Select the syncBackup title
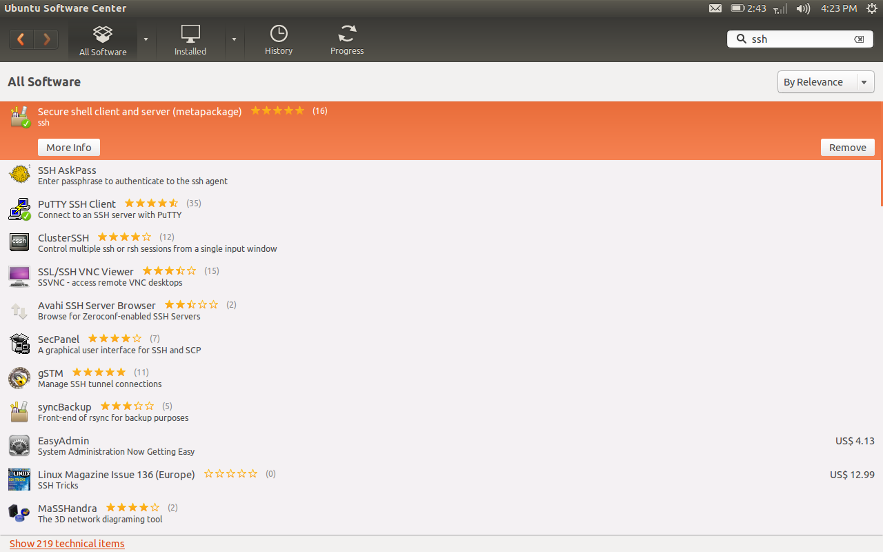The width and height of the screenshot is (883, 552). coord(65,407)
